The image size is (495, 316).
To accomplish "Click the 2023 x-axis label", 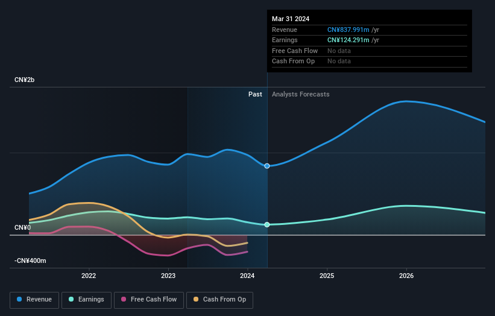I will point(168,276).
